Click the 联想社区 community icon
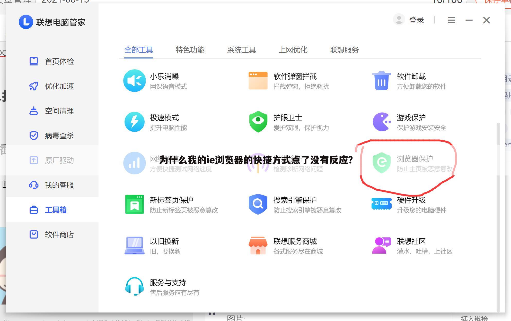Viewport: 511px width, 321px height. pyautogui.click(x=382, y=246)
